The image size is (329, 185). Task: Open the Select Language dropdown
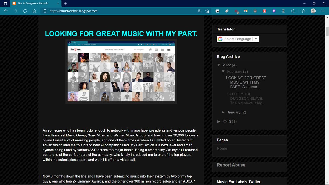(238, 39)
